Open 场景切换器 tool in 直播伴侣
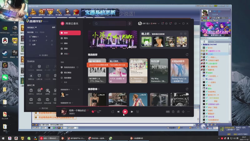Image resolution: width=250 pixels, height=141 pixels. point(47,101)
